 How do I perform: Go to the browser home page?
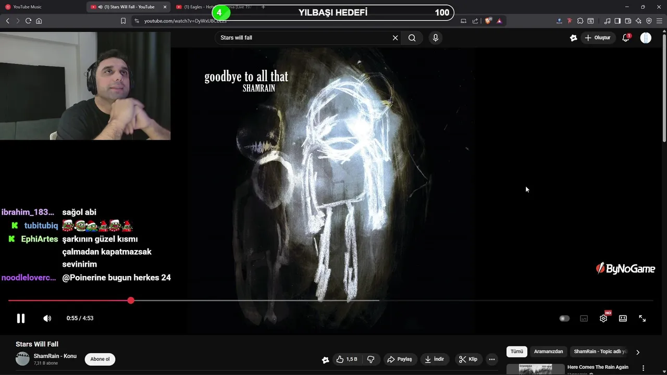[x=39, y=21]
